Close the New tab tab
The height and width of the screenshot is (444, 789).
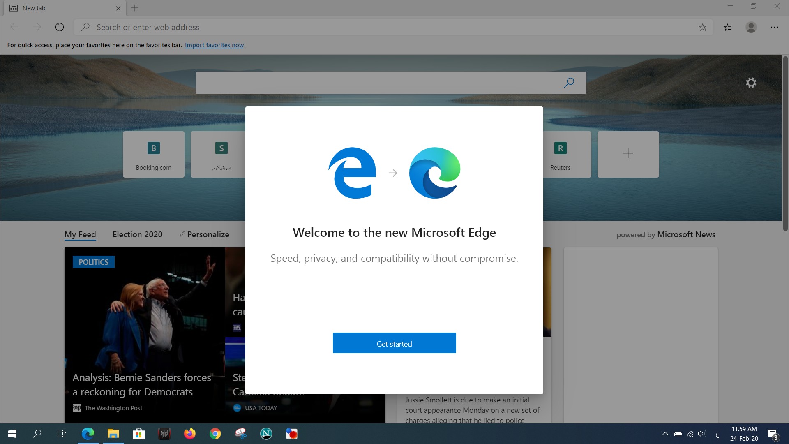[x=118, y=8]
